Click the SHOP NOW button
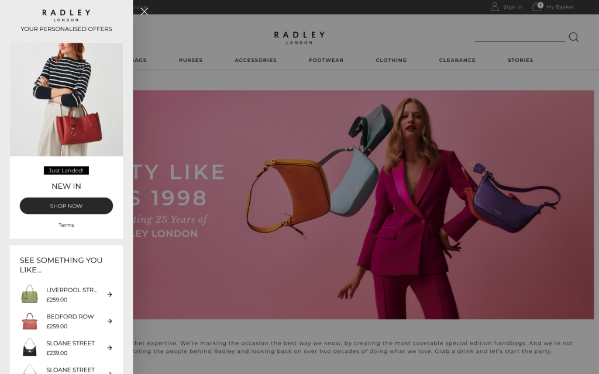Image resolution: width=599 pixels, height=374 pixels. (x=66, y=206)
